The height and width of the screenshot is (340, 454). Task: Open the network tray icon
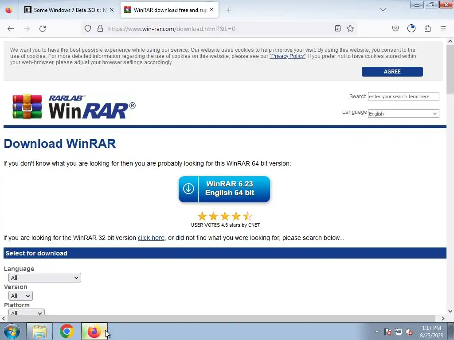[x=399, y=332]
